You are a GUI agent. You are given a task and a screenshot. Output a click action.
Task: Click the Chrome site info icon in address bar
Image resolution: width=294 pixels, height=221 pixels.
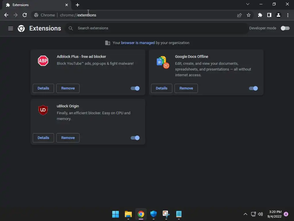tap(36, 15)
